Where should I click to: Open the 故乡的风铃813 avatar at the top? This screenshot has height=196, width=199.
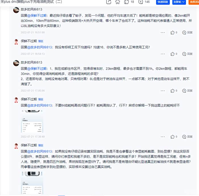pos(16,10)
